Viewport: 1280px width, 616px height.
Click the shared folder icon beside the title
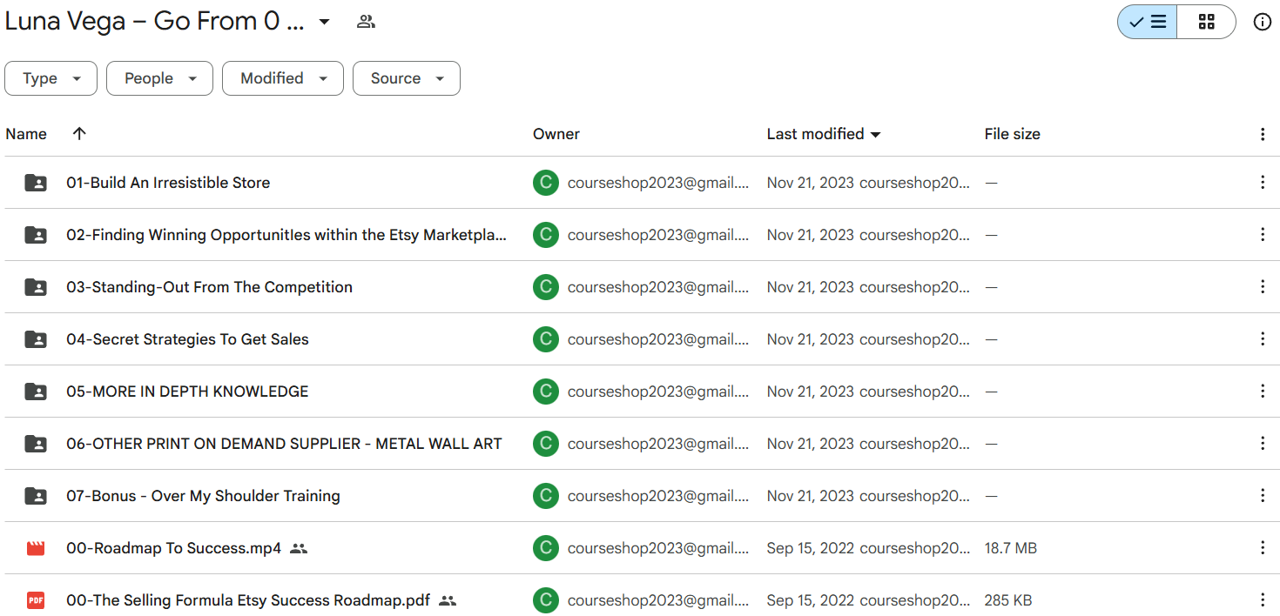(x=366, y=22)
